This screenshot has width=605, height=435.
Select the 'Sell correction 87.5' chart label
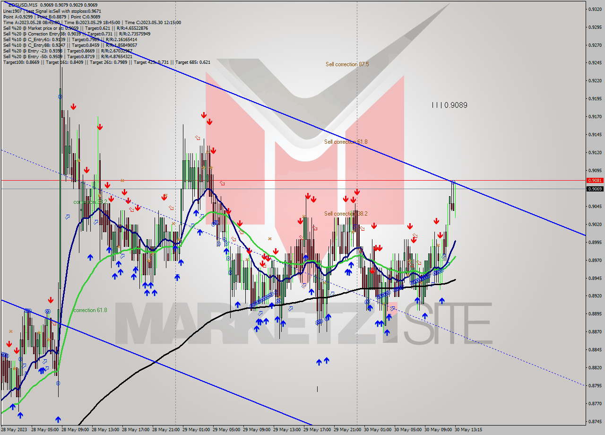[347, 64]
